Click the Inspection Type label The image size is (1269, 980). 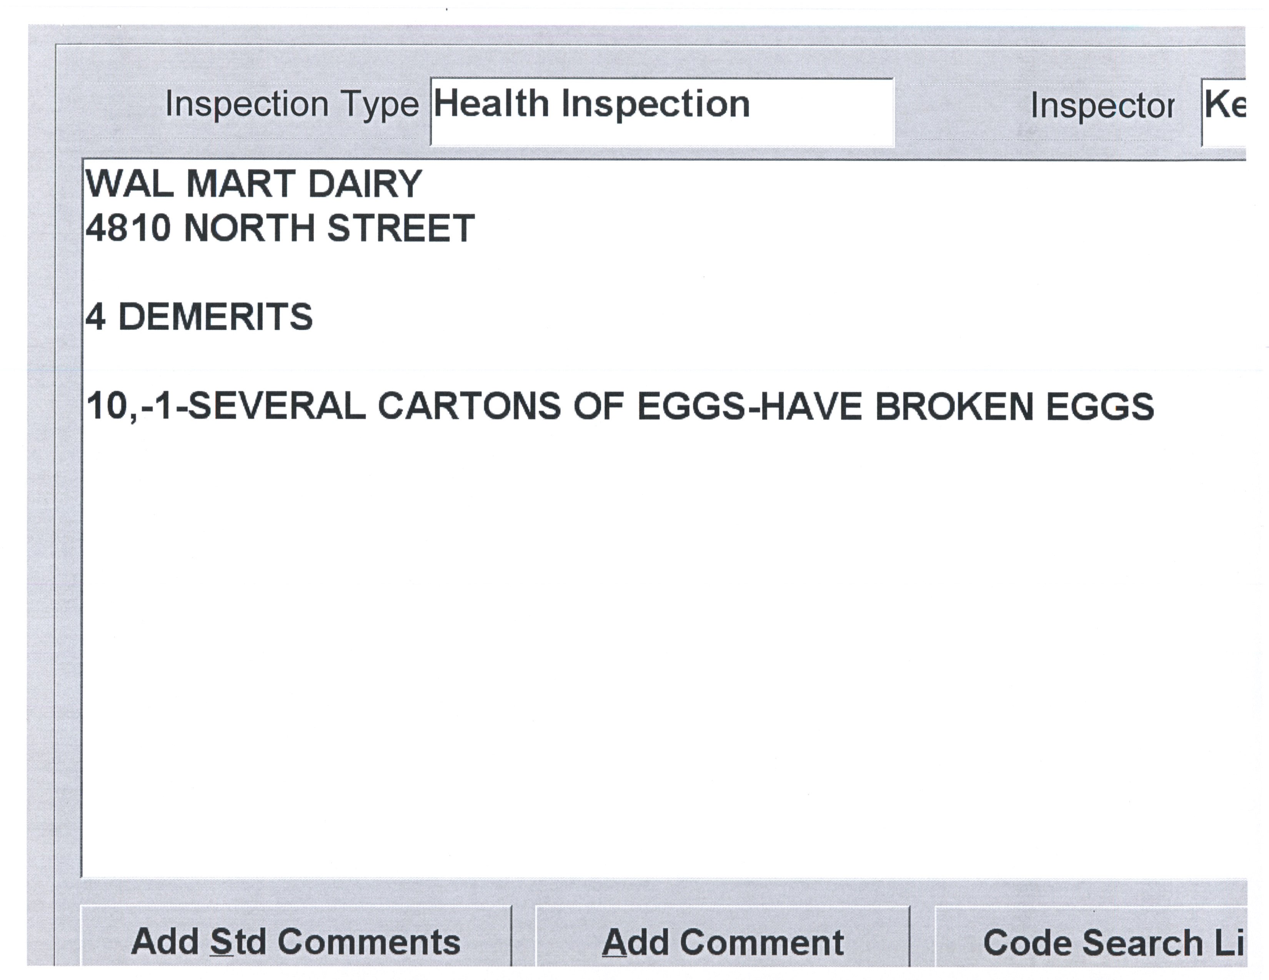click(292, 105)
